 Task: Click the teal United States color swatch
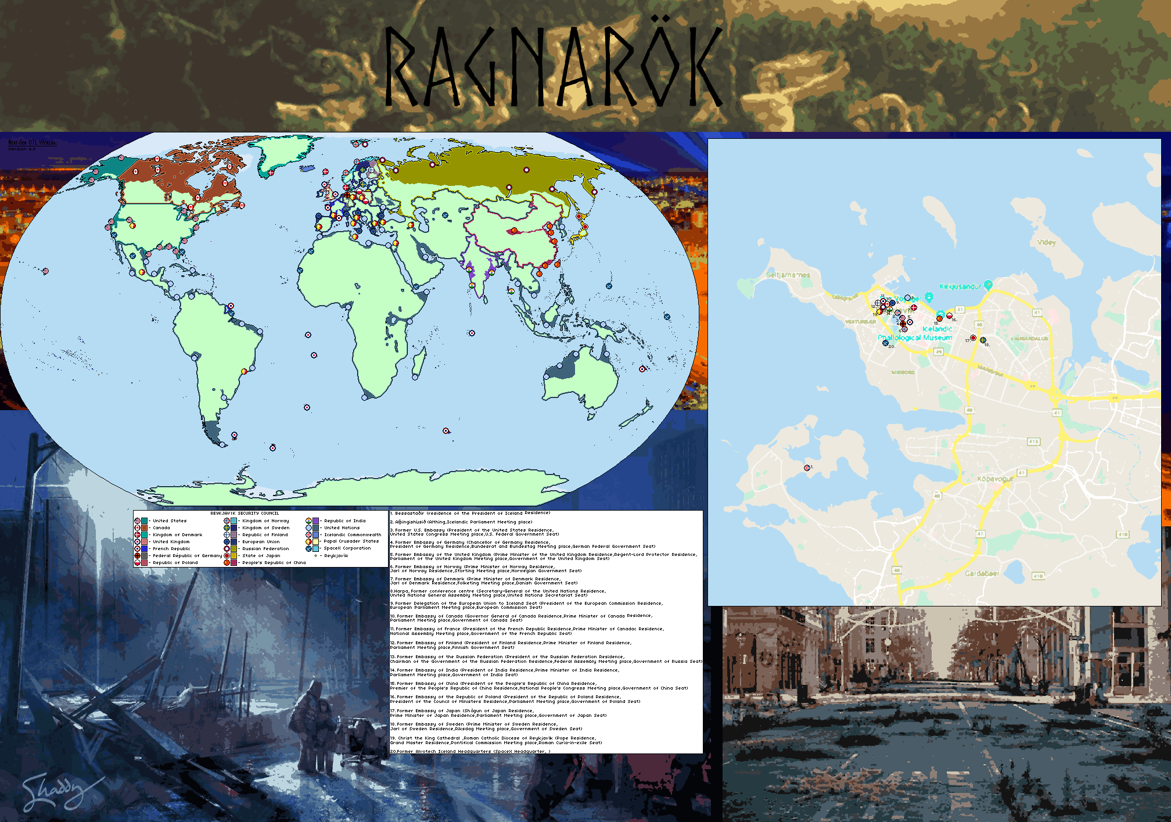[144, 521]
